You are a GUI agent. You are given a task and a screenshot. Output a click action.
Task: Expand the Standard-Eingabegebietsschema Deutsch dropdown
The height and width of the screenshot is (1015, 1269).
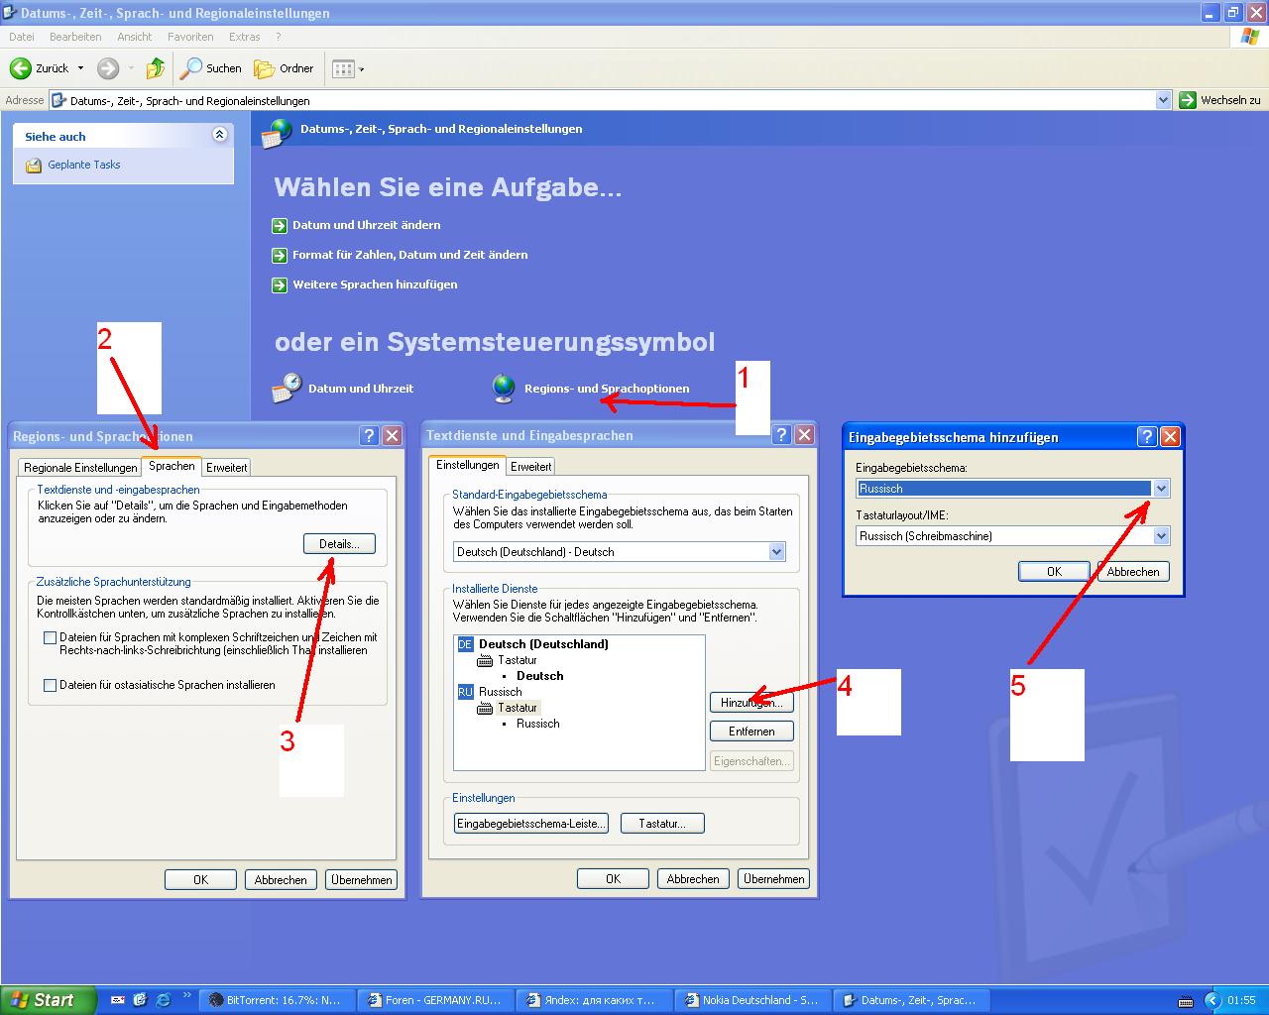(x=776, y=552)
